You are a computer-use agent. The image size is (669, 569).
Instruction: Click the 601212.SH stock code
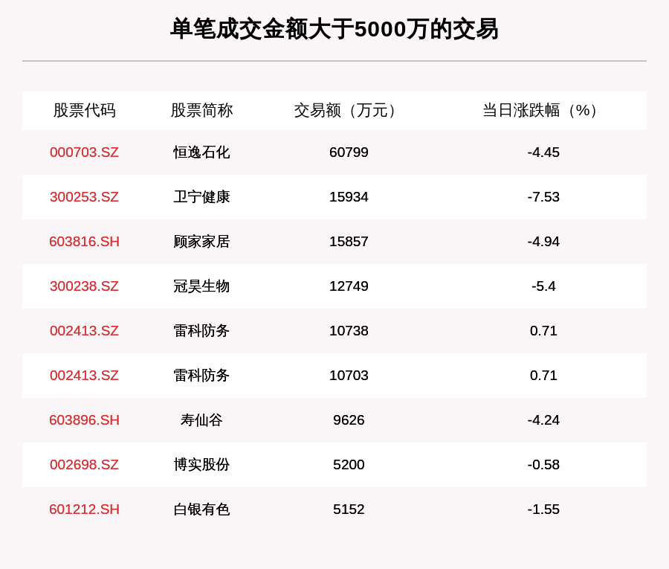(x=84, y=509)
